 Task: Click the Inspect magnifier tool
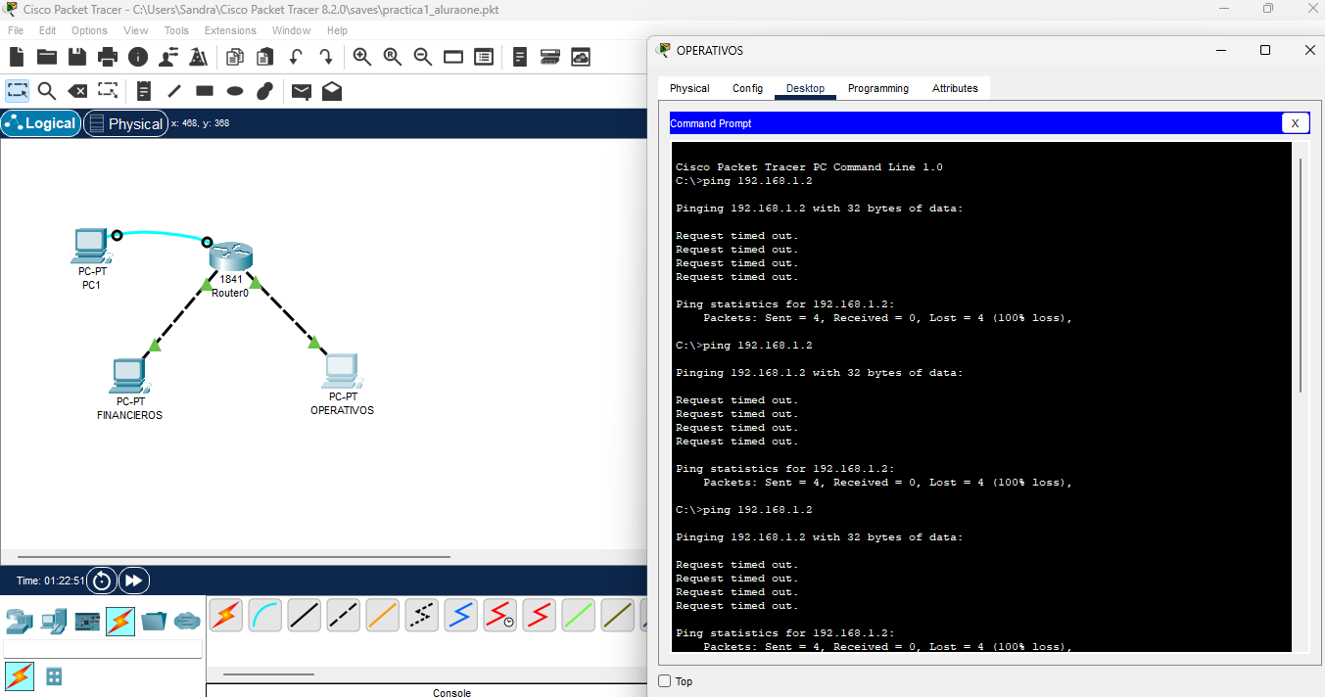tap(46, 91)
